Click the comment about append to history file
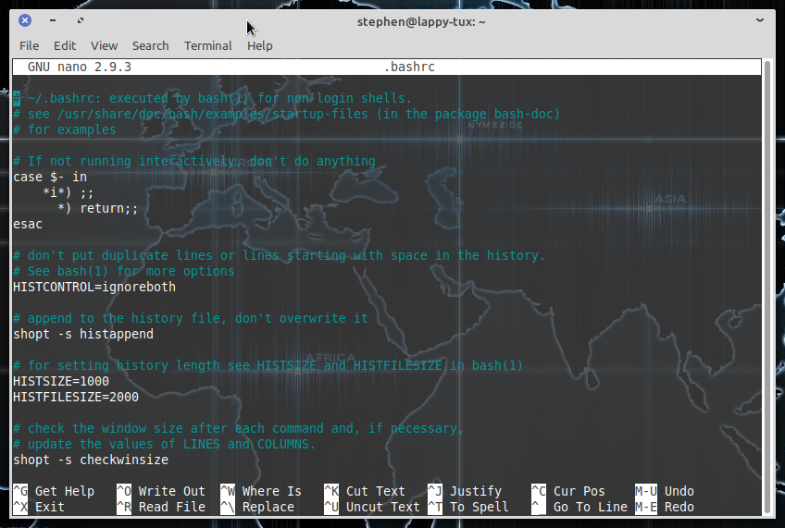 (x=191, y=318)
